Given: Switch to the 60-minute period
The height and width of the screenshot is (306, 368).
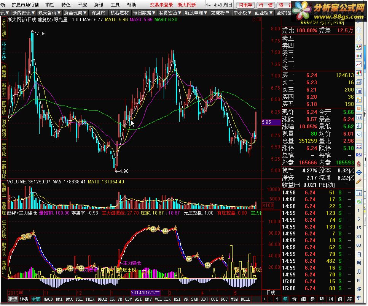Looking at the screenshot, I should click(x=358, y=245).
